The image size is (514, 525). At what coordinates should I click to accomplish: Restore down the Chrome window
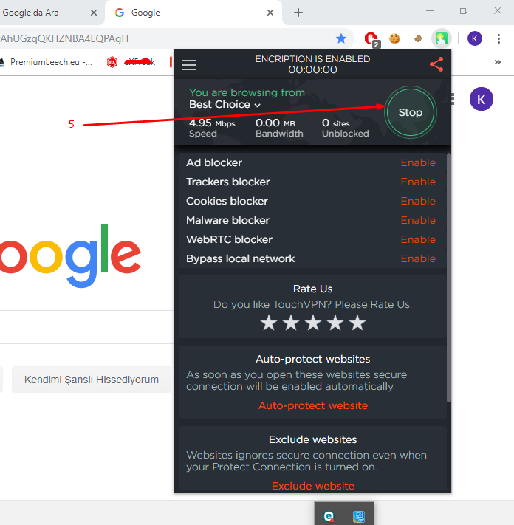point(464,11)
